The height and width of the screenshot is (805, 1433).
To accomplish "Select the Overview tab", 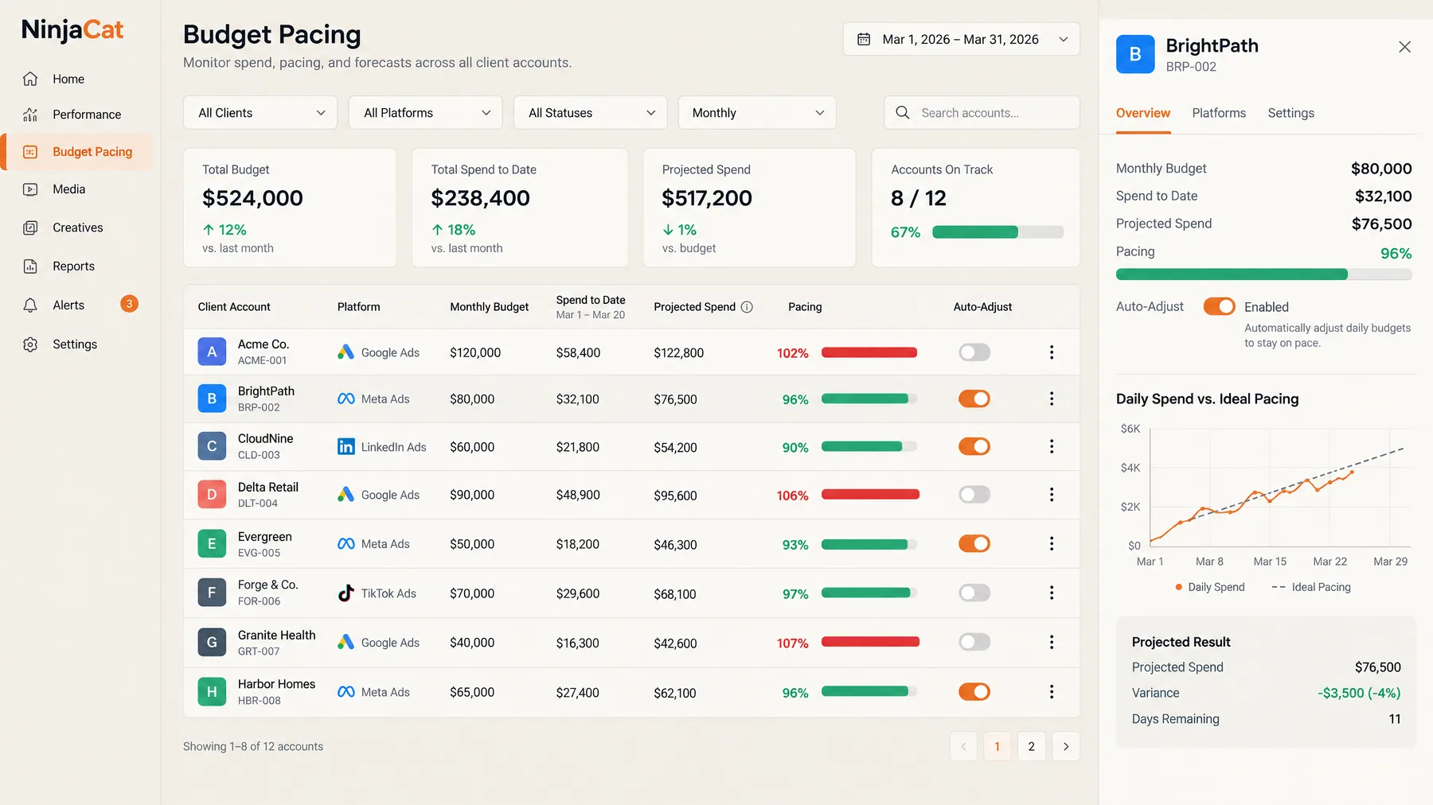I will point(1142,114).
